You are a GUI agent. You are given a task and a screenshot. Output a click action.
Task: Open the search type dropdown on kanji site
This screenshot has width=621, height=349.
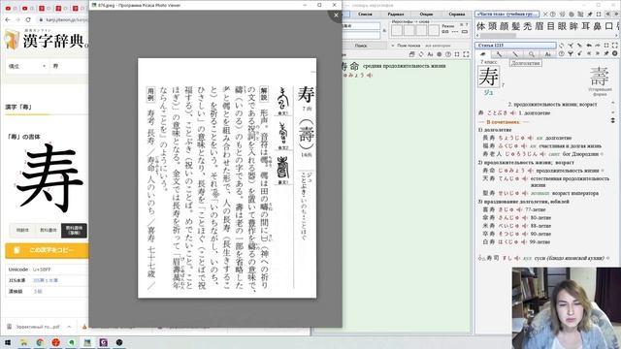coord(27,66)
